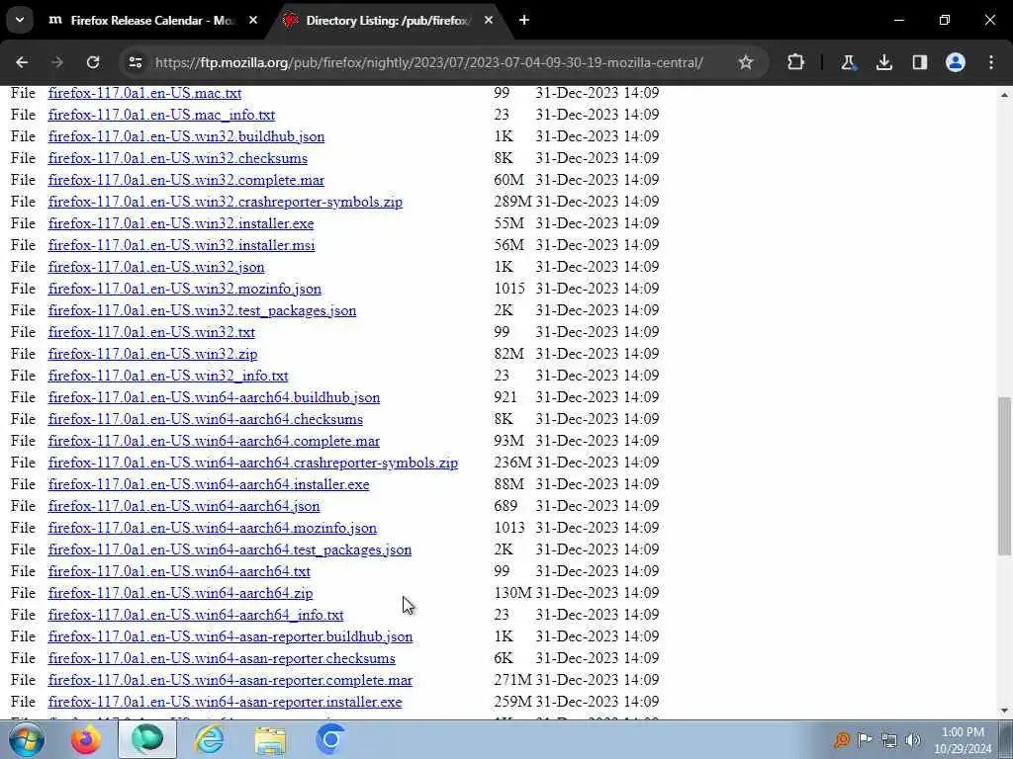This screenshot has height=759, width=1013.
Task: Open win64-aarch64.mozinfo.json link
Action: click(x=213, y=528)
